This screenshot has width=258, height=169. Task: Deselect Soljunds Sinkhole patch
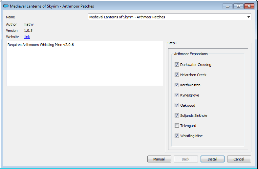pos(177,116)
